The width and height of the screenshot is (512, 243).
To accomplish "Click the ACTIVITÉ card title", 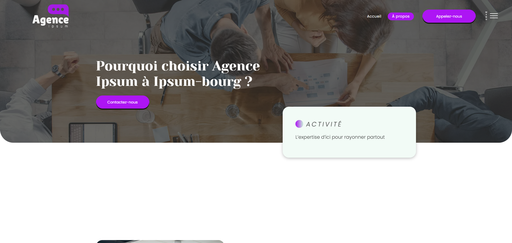I will 324,124.
